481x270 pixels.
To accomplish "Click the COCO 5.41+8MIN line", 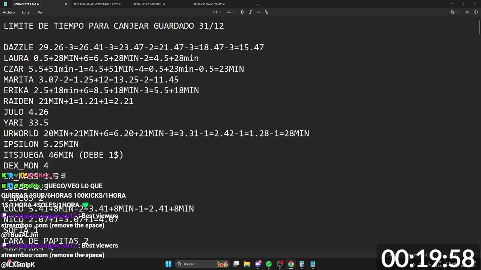I will pyautogui.click(x=98, y=208).
